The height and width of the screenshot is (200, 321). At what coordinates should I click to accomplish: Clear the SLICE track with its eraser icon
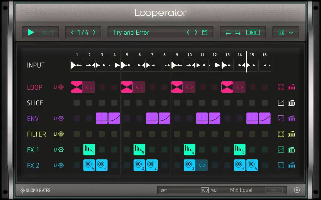(x=291, y=103)
